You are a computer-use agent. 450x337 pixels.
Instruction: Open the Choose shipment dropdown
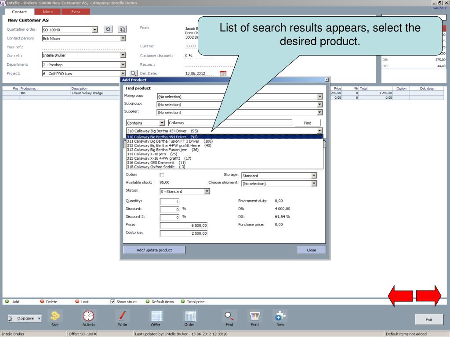(314, 183)
